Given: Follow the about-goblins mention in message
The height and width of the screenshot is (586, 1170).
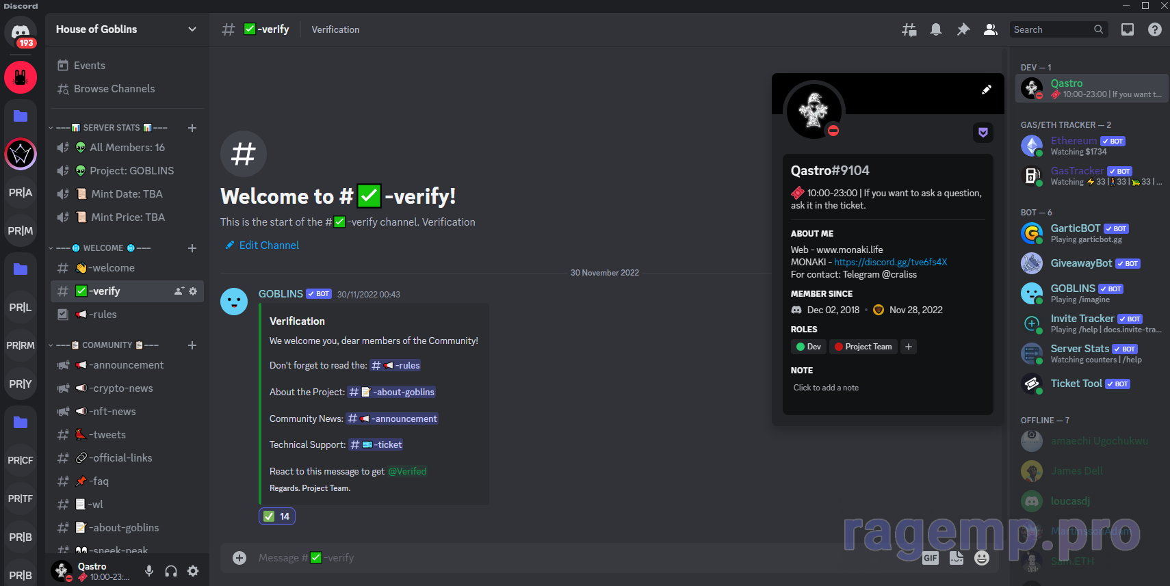Looking at the screenshot, I should click(x=392, y=392).
